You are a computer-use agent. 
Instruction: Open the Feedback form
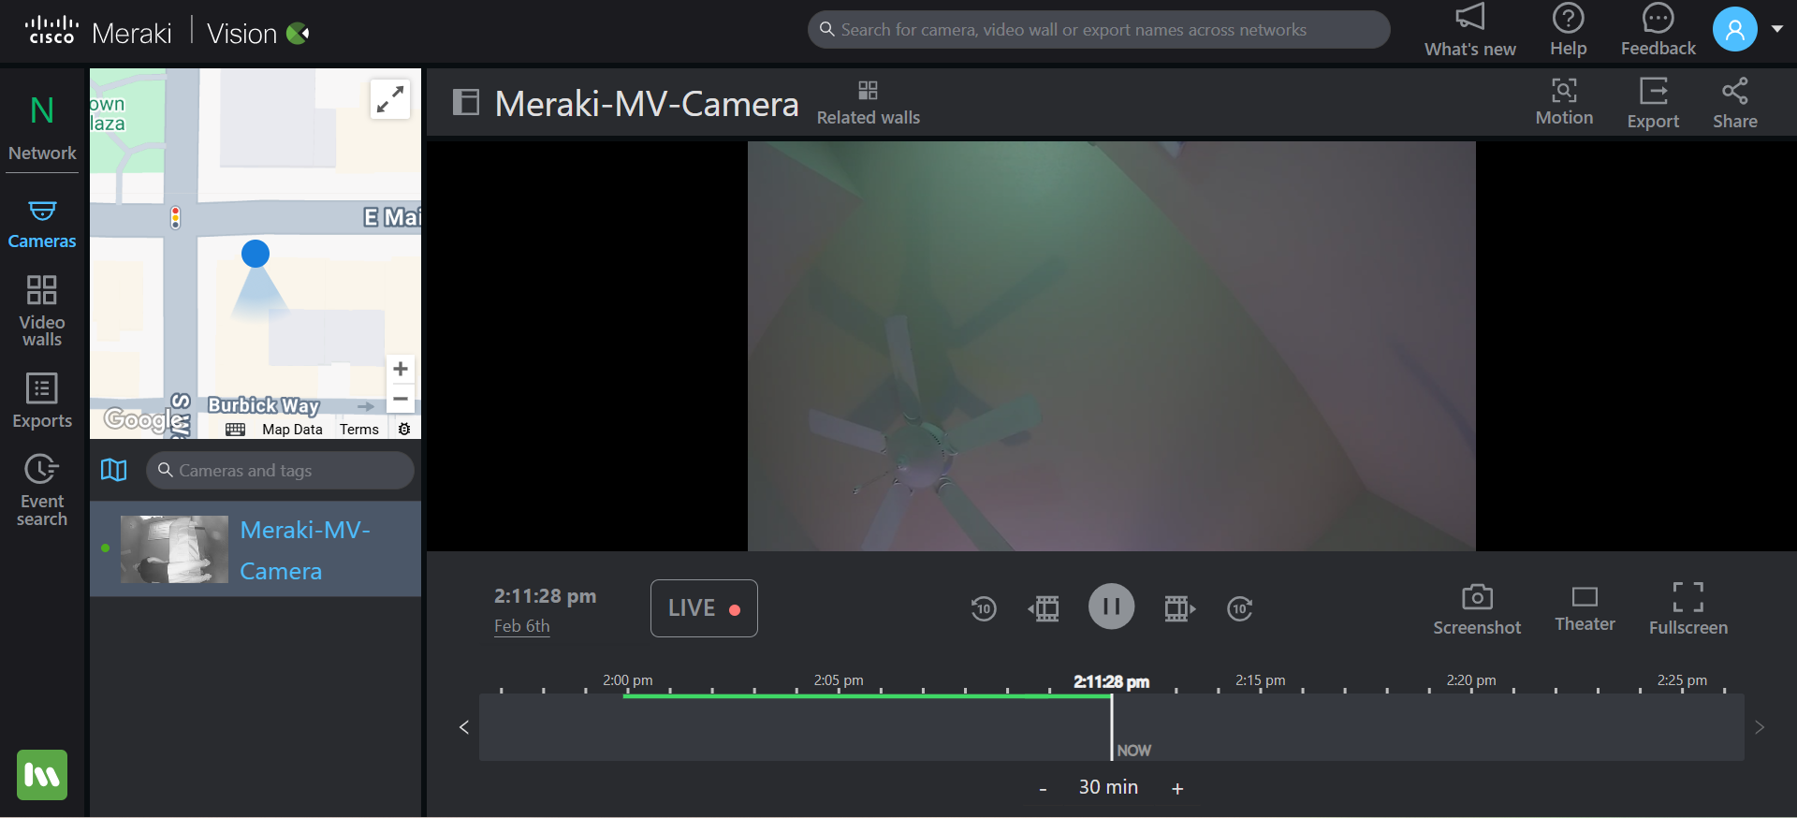coord(1658,31)
